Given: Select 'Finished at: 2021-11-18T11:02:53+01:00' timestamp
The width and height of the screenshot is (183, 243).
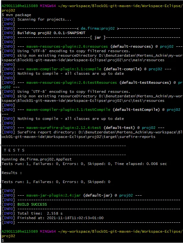Looking at the screenshot, I should click(60, 218).
